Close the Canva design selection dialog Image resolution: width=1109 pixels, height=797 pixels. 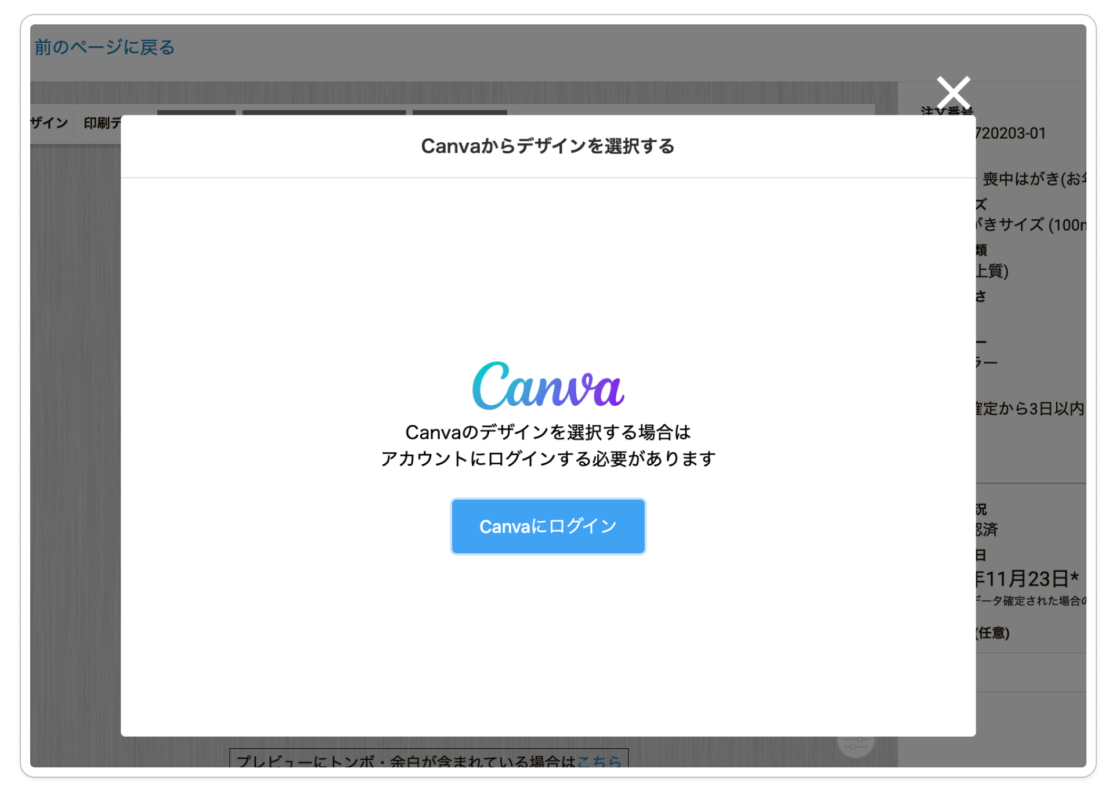(x=952, y=92)
